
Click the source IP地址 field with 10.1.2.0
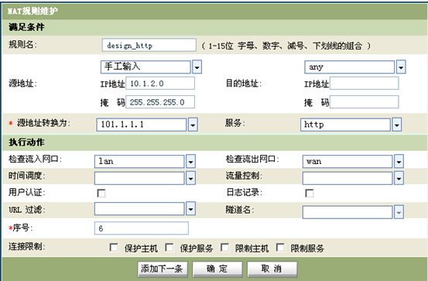(x=160, y=84)
